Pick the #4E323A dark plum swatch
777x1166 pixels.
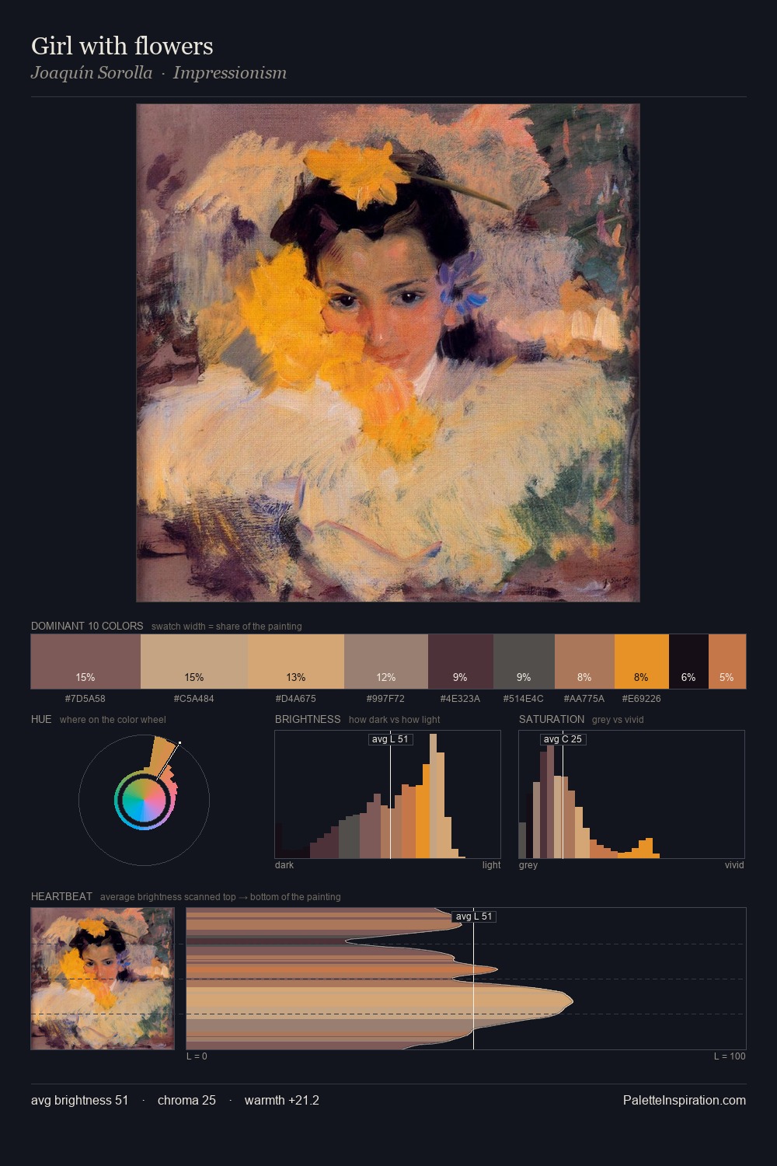[x=461, y=662]
